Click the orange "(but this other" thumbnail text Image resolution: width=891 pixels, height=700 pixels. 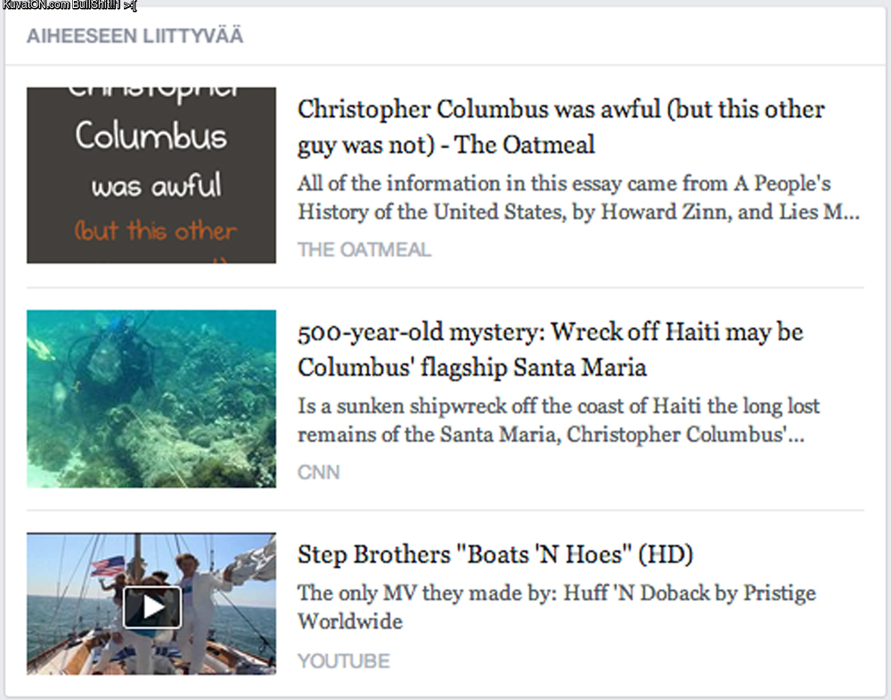(x=155, y=231)
